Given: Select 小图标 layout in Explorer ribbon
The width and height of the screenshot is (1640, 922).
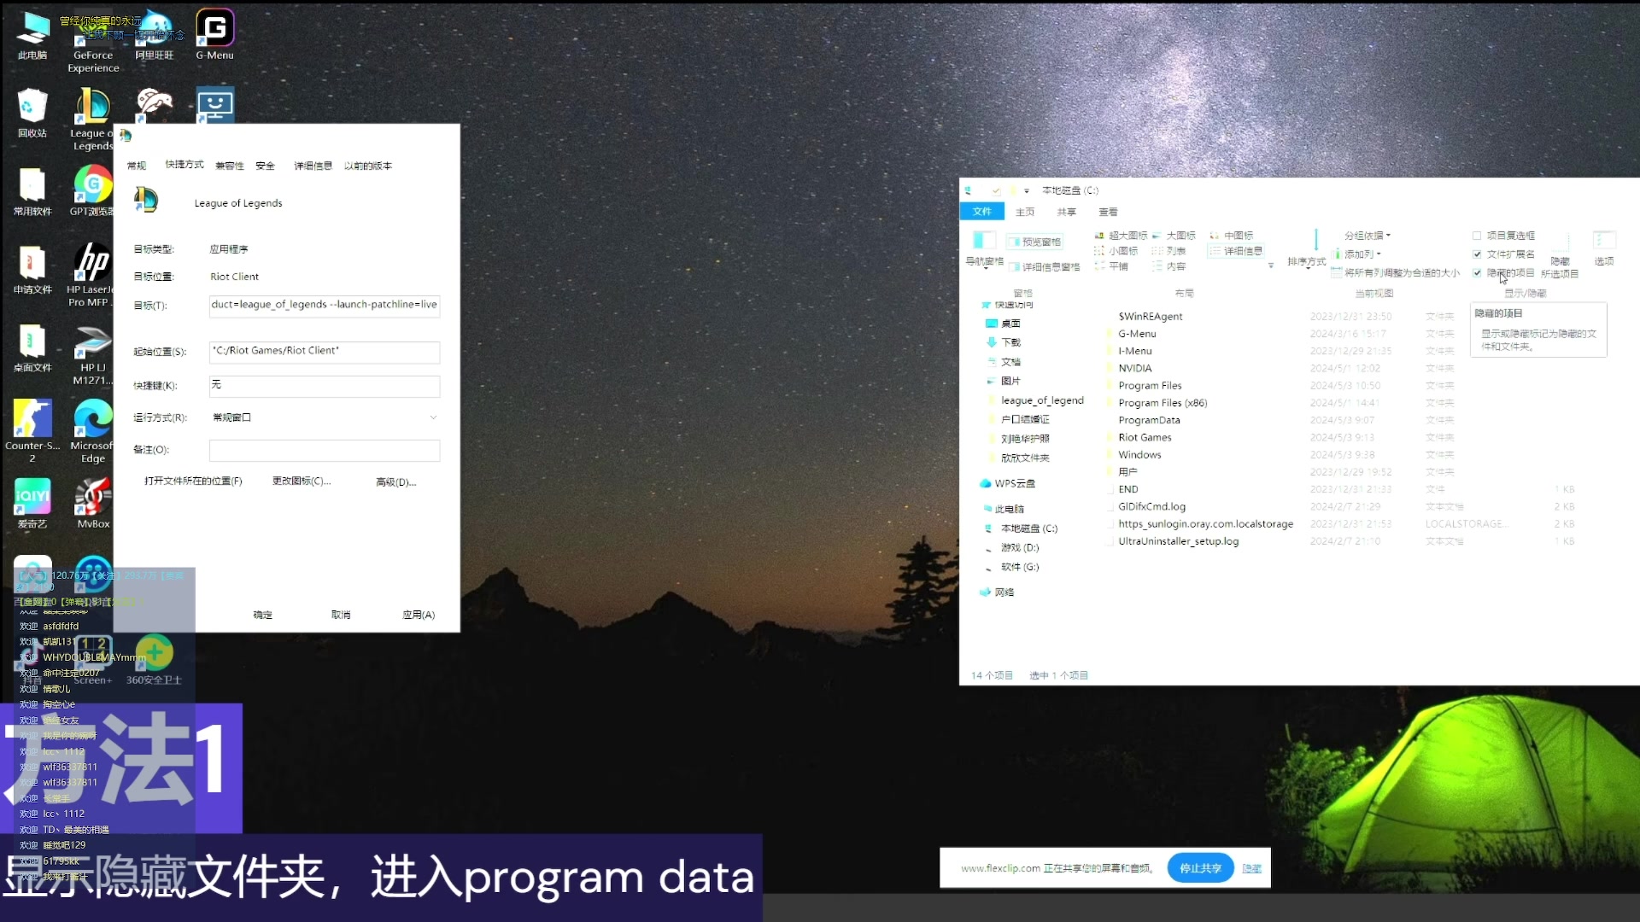Looking at the screenshot, I should 1116,251.
